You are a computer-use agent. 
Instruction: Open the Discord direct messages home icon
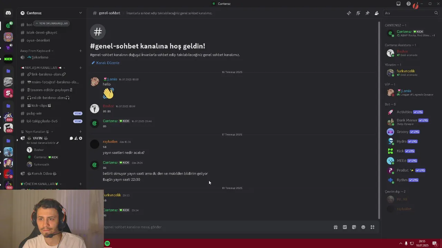[8, 13]
